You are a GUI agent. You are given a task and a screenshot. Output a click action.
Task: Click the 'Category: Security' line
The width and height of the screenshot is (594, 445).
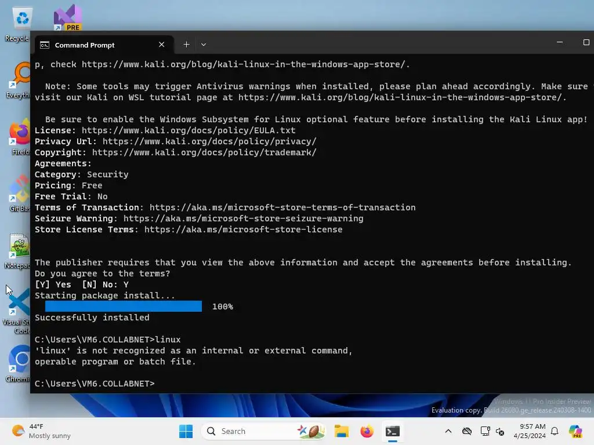tap(81, 174)
